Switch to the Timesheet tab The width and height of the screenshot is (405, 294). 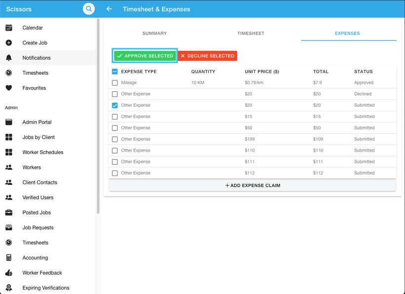(x=250, y=33)
